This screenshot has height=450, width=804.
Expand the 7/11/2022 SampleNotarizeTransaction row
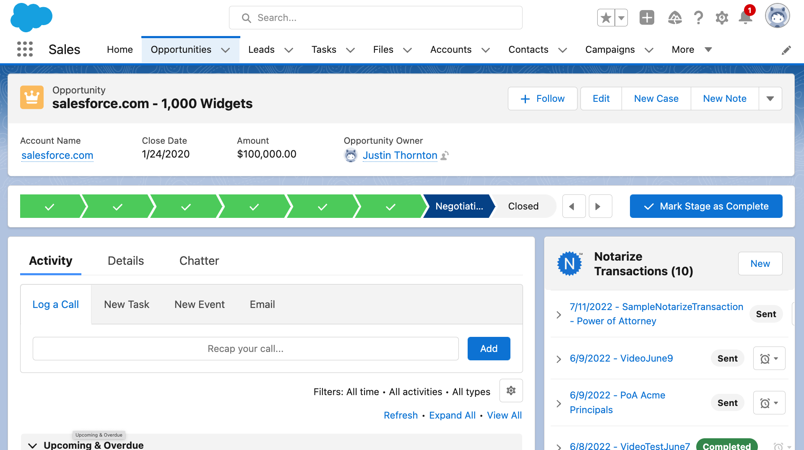[559, 315]
